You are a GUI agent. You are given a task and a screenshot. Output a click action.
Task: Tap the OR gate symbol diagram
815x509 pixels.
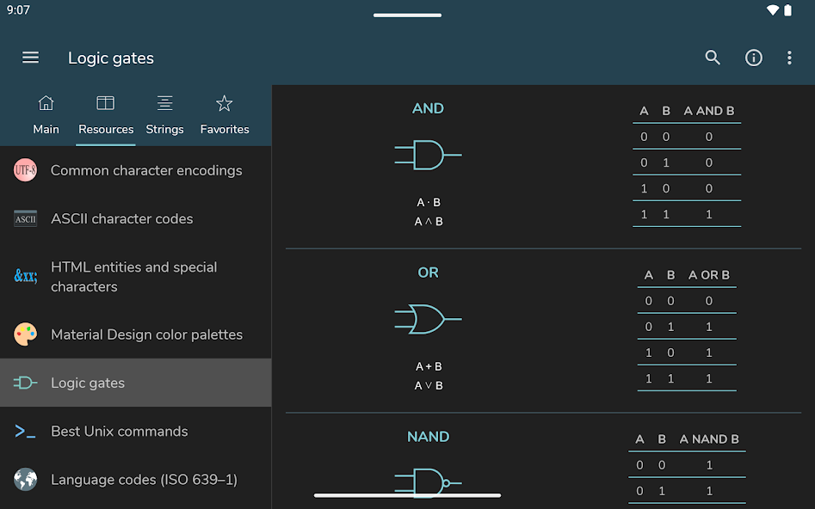click(428, 319)
